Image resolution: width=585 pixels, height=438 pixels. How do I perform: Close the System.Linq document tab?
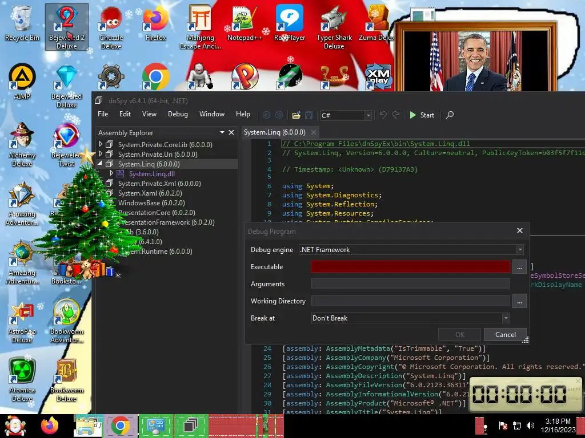pos(314,132)
